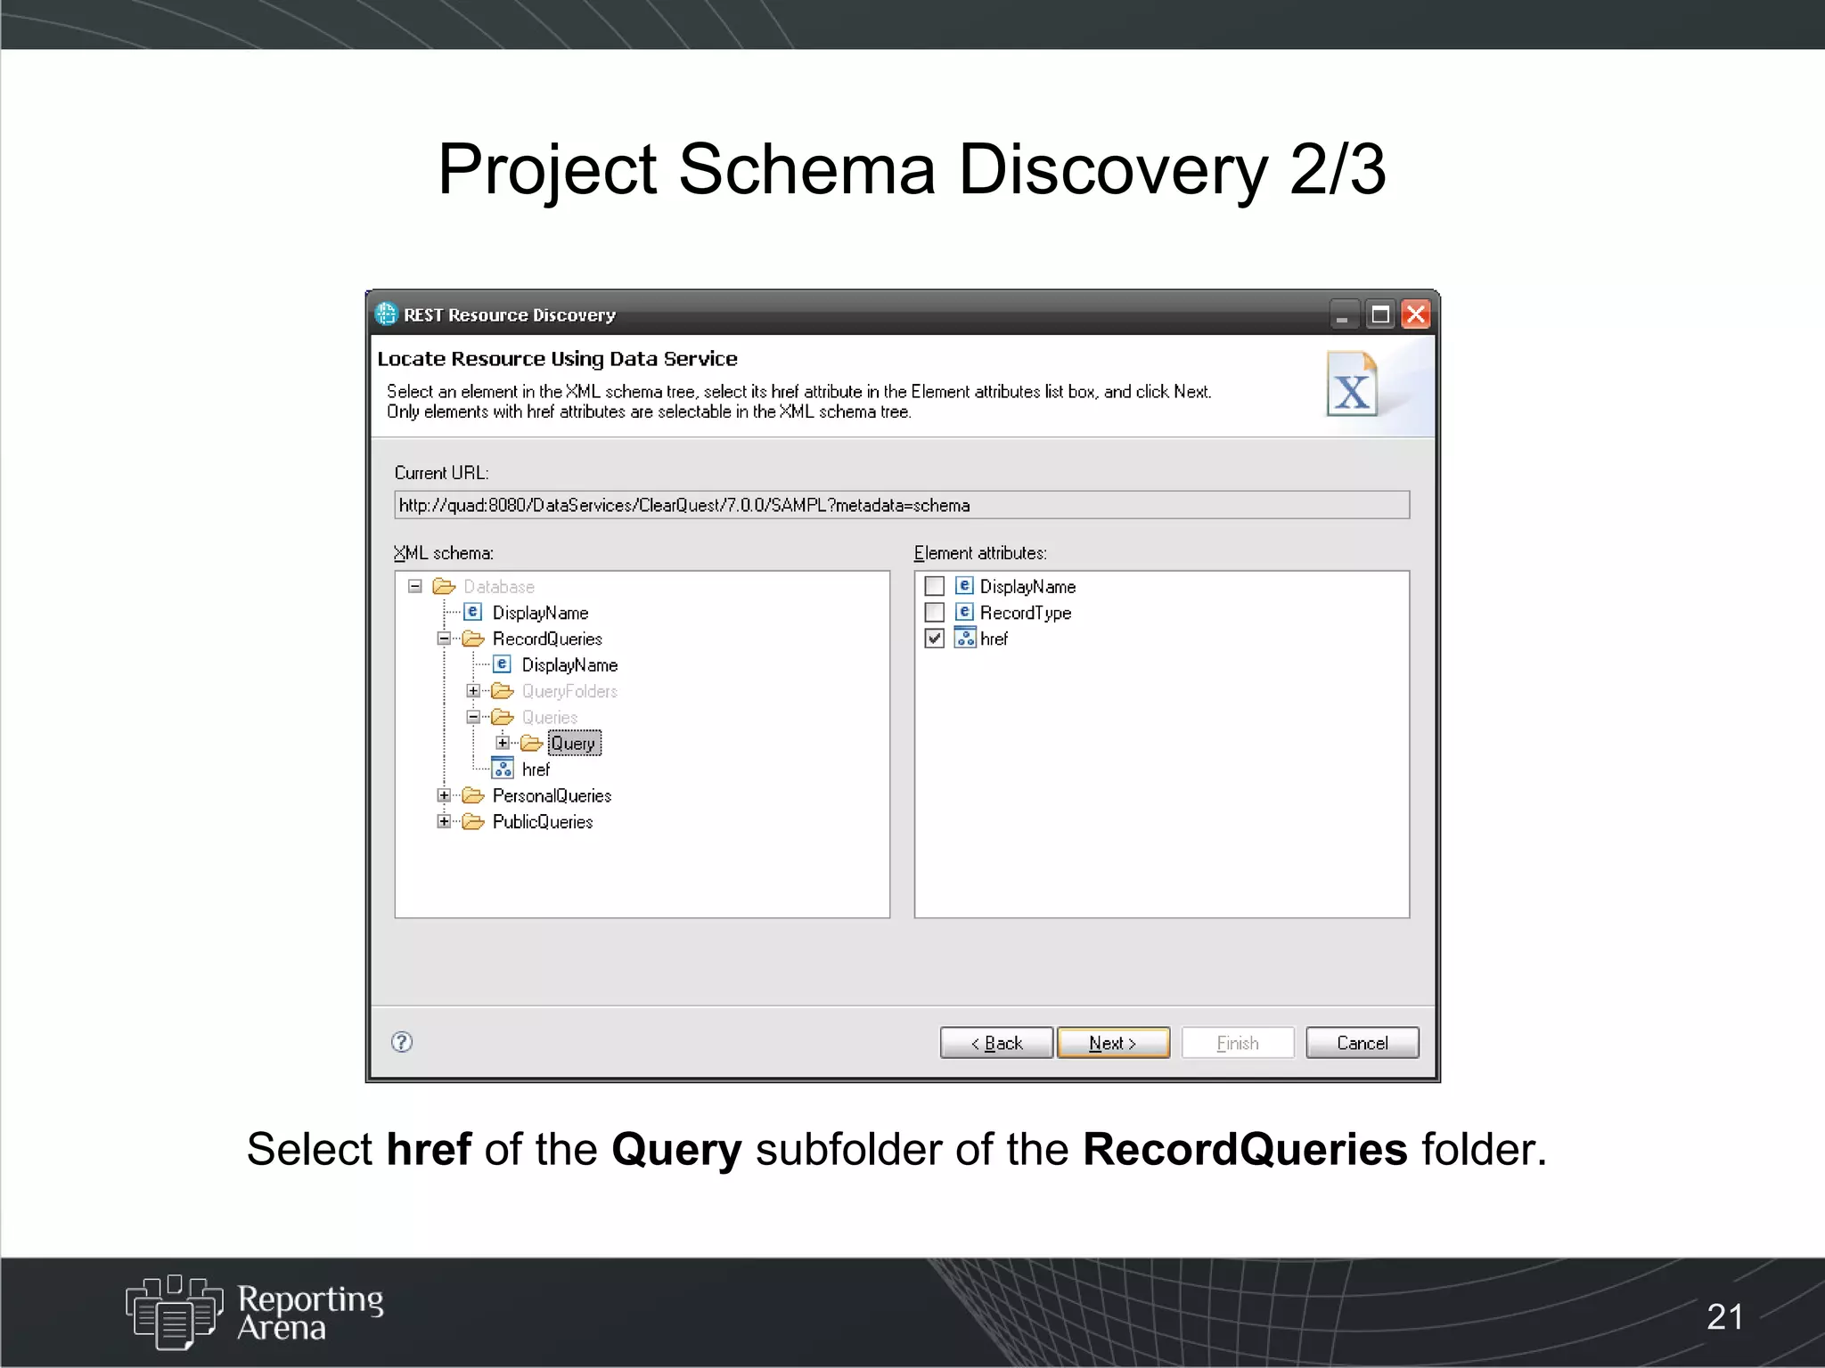Image resolution: width=1825 pixels, height=1368 pixels.
Task: Expand the QueryFolders tree node
Action: tap(473, 691)
